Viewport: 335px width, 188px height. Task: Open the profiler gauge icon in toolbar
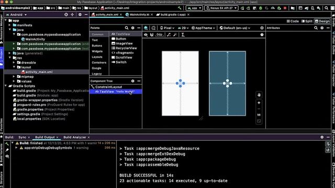pos(273,8)
